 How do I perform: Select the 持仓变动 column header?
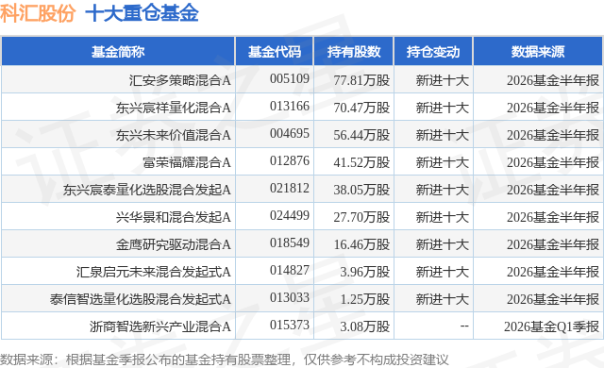[433, 52]
